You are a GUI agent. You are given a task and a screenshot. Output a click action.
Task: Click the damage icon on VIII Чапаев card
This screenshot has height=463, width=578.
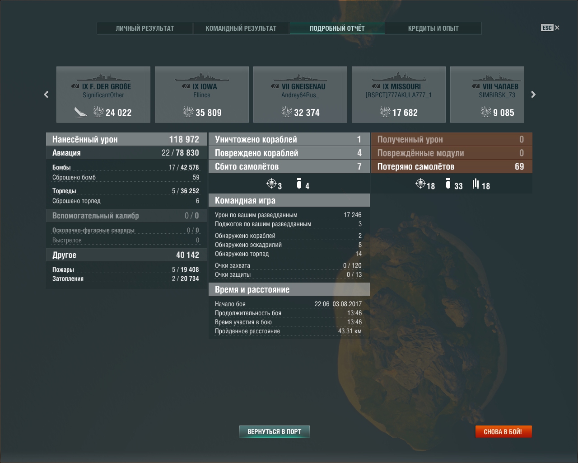(x=486, y=112)
